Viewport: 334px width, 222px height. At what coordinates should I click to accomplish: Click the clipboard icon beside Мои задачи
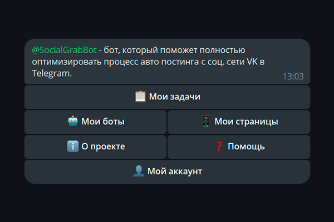click(x=140, y=97)
